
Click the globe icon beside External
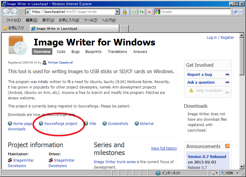click(x=137, y=123)
